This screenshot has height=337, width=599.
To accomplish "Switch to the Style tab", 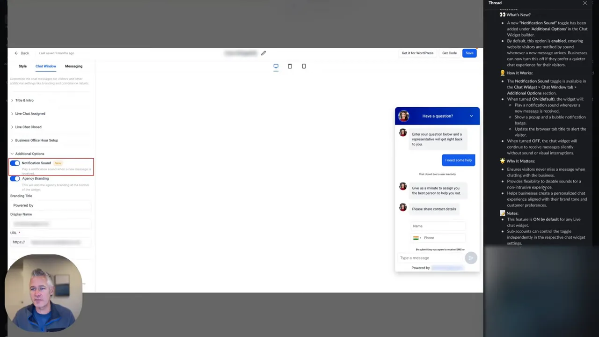I will click(x=22, y=66).
